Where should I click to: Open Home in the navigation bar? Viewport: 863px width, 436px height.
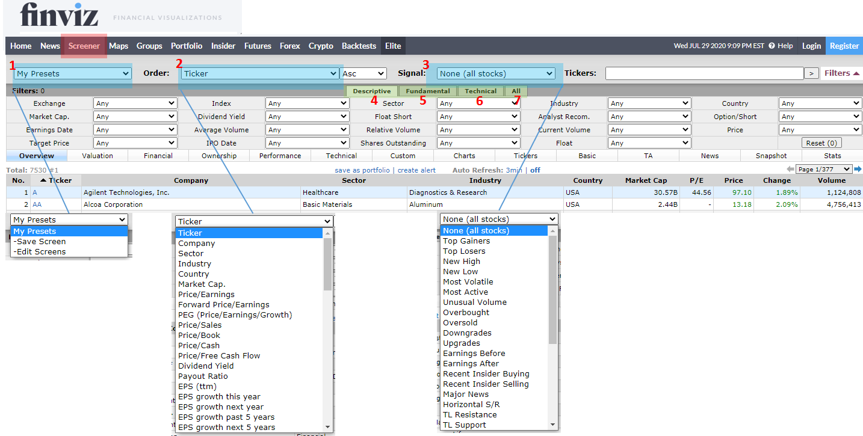click(x=21, y=46)
